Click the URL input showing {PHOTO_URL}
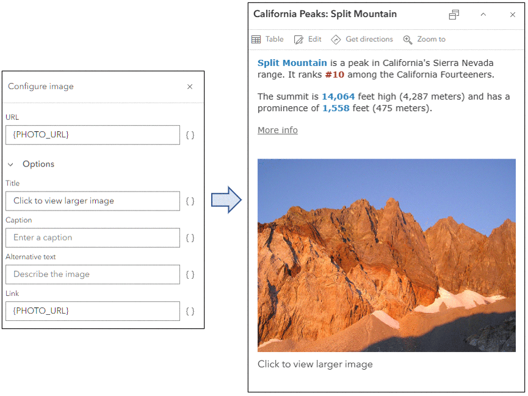This screenshot has height=396, width=528. [x=92, y=135]
